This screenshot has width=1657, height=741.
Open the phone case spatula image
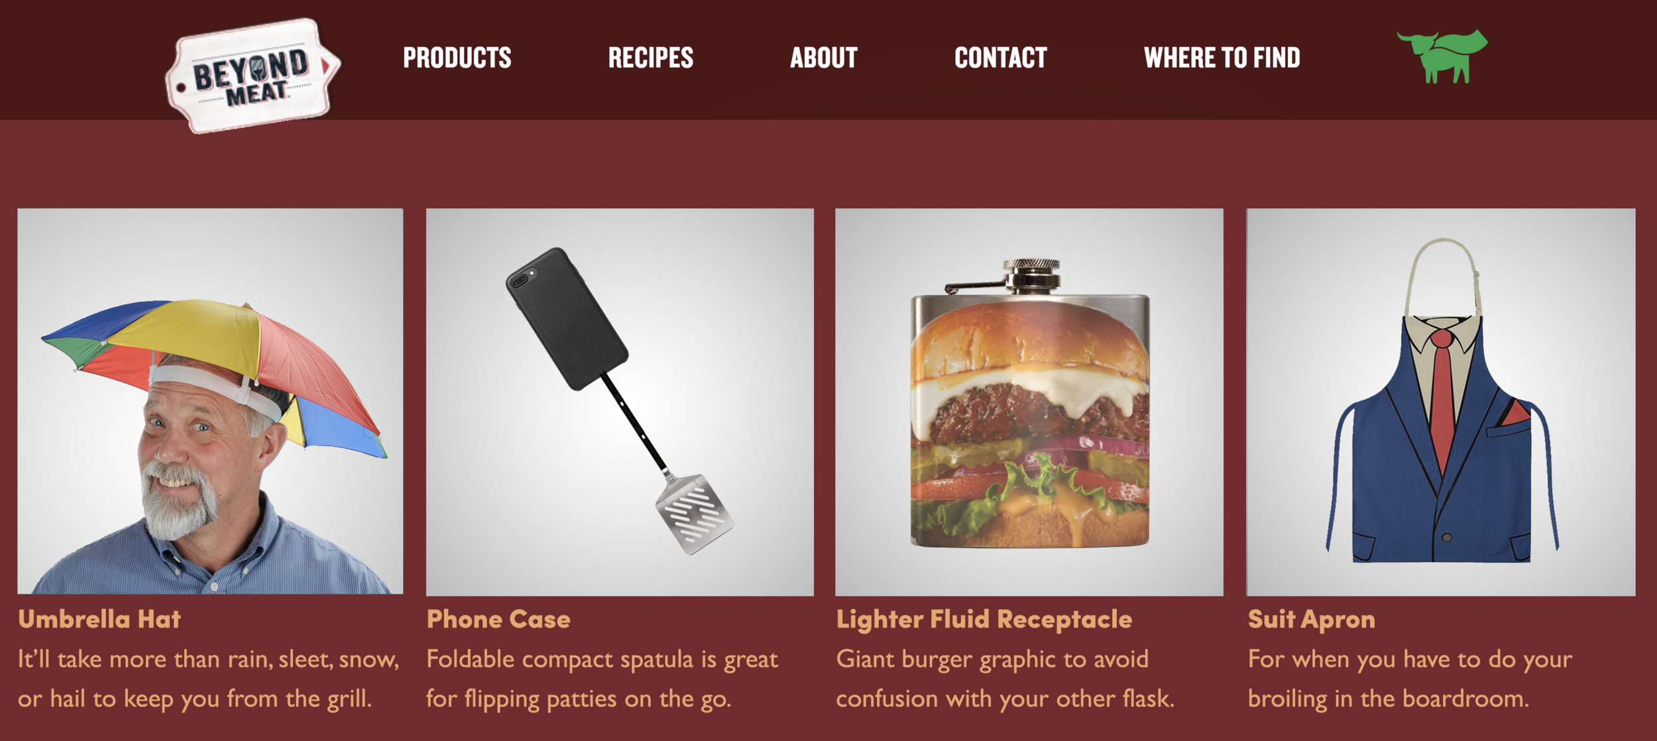620,402
